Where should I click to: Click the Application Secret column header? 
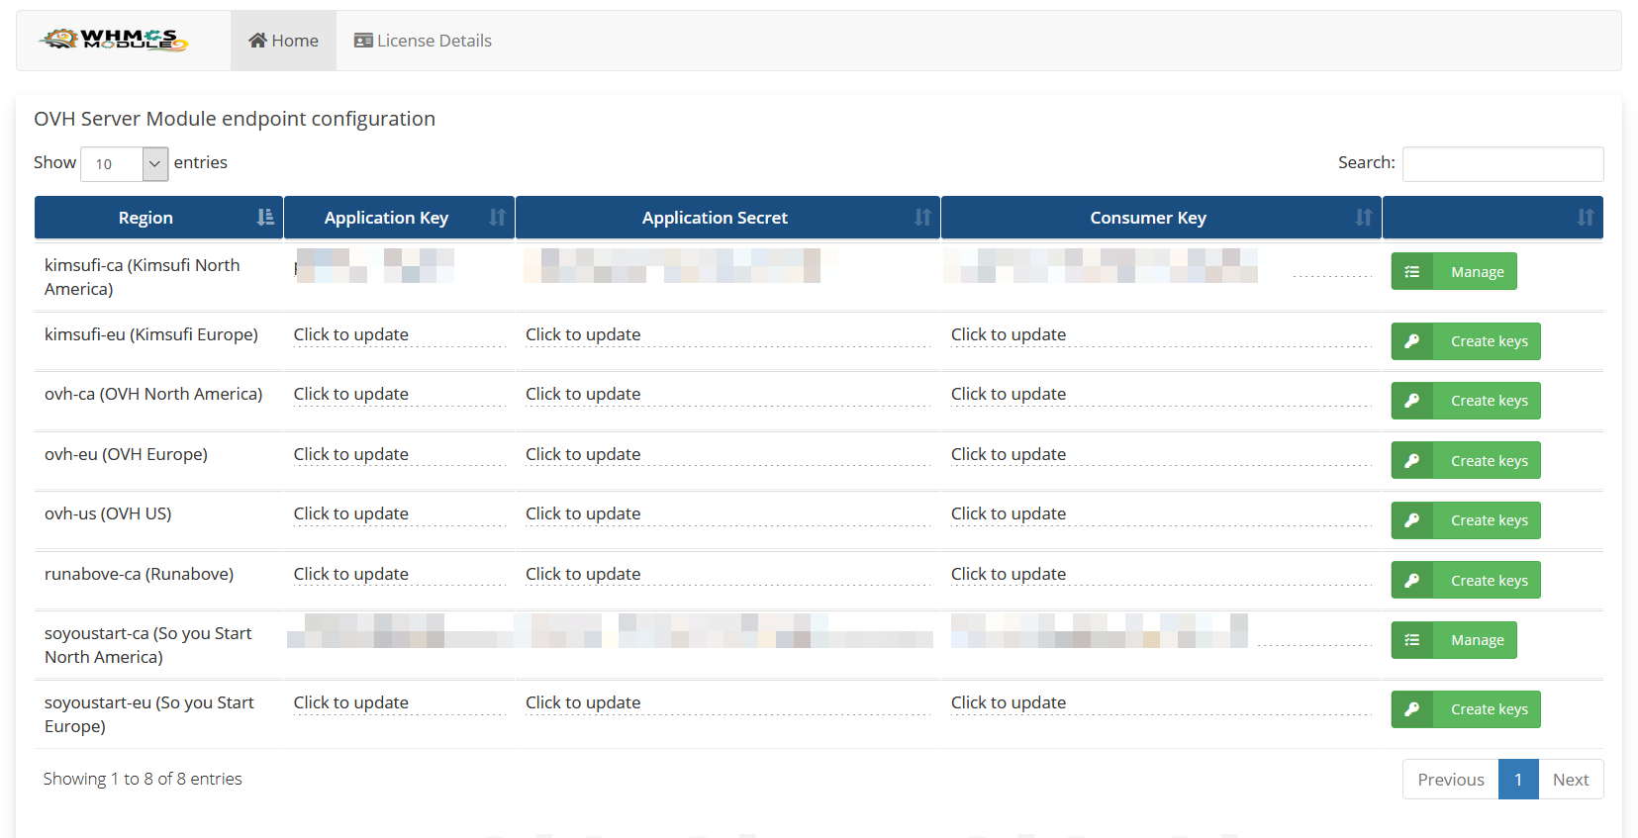[727, 218]
